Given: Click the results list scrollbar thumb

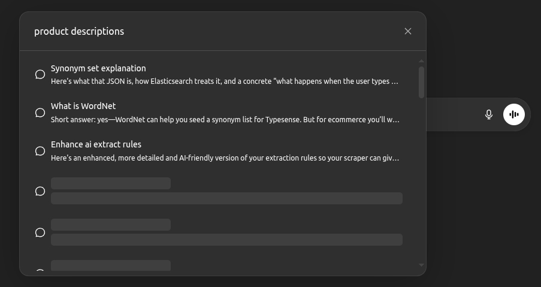Looking at the screenshot, I should tap(422, 82).
